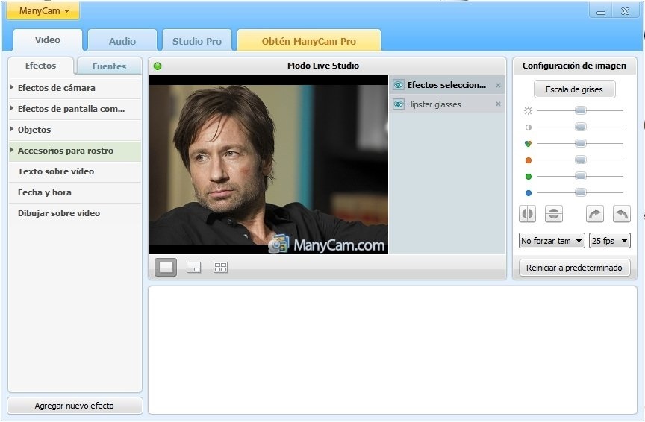Switch to the Video tab
The height and width of the screenshot is (422, 645).
coord(47,40)
